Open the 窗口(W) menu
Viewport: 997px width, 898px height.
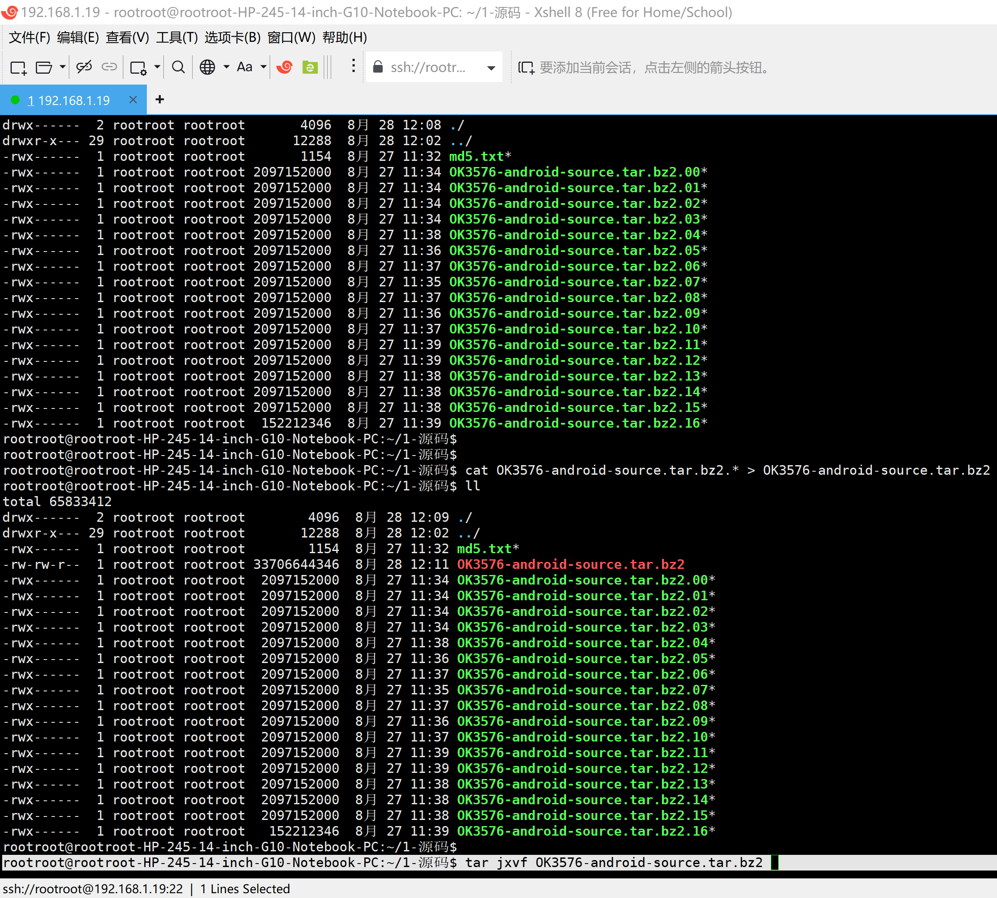click(x=292, y=37)
